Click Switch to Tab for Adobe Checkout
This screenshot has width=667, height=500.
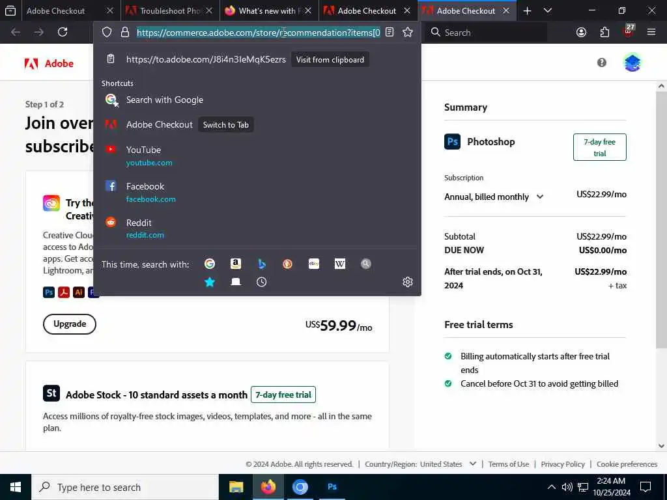point(226,124)
